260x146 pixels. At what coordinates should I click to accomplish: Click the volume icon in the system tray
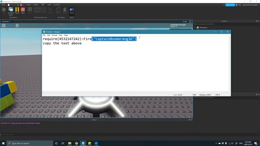232,143
